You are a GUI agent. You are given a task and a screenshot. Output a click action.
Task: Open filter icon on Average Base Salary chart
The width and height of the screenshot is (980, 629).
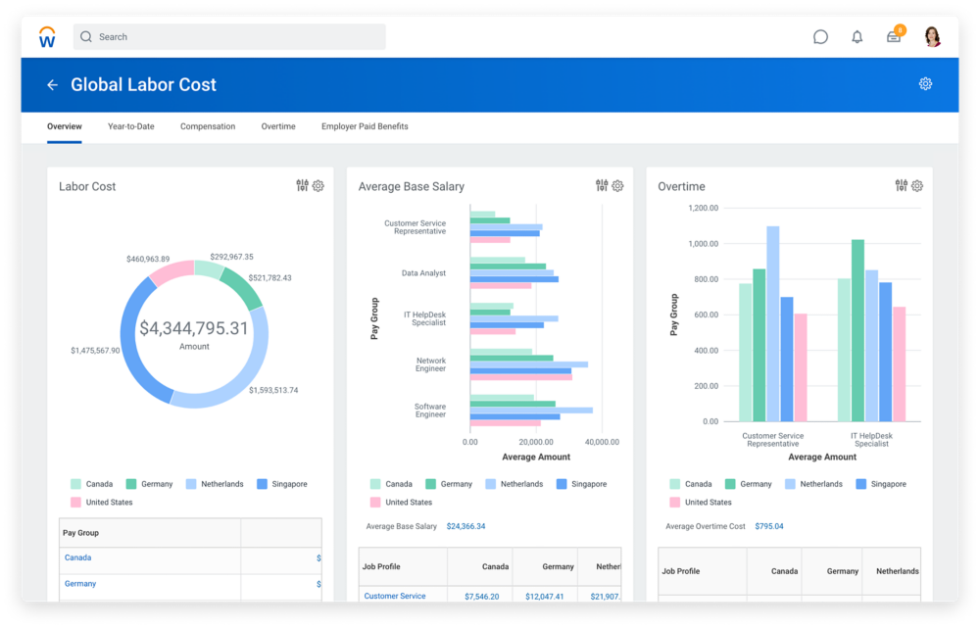click(x=604, y=185)
